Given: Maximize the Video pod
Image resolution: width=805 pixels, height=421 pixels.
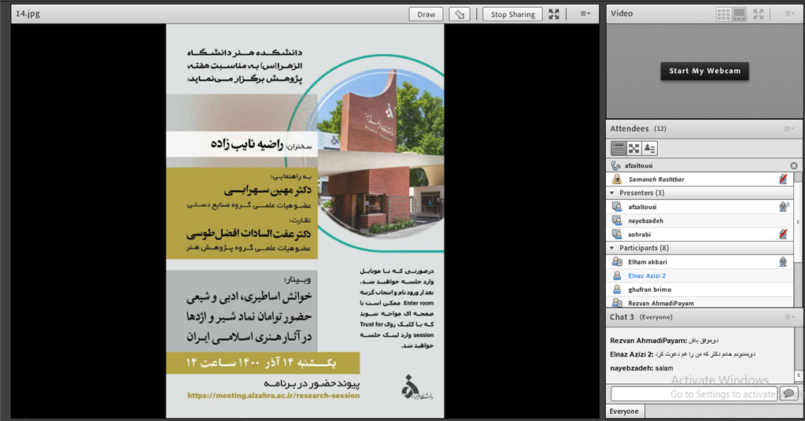Looking at the screenshot, I should 759,14.
